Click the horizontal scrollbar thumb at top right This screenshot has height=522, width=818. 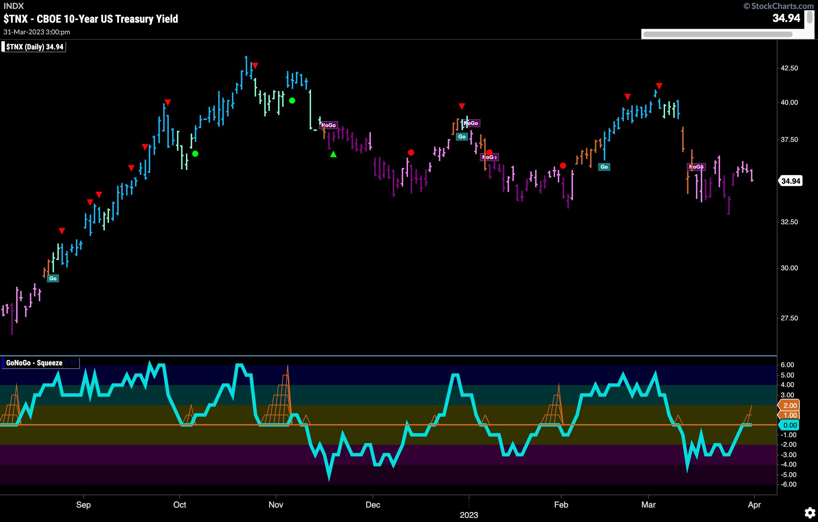pos(718,34)
